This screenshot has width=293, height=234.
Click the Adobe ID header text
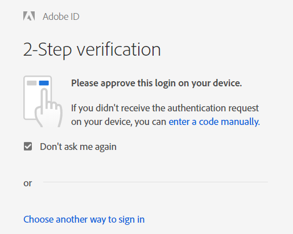coord(61,16)
